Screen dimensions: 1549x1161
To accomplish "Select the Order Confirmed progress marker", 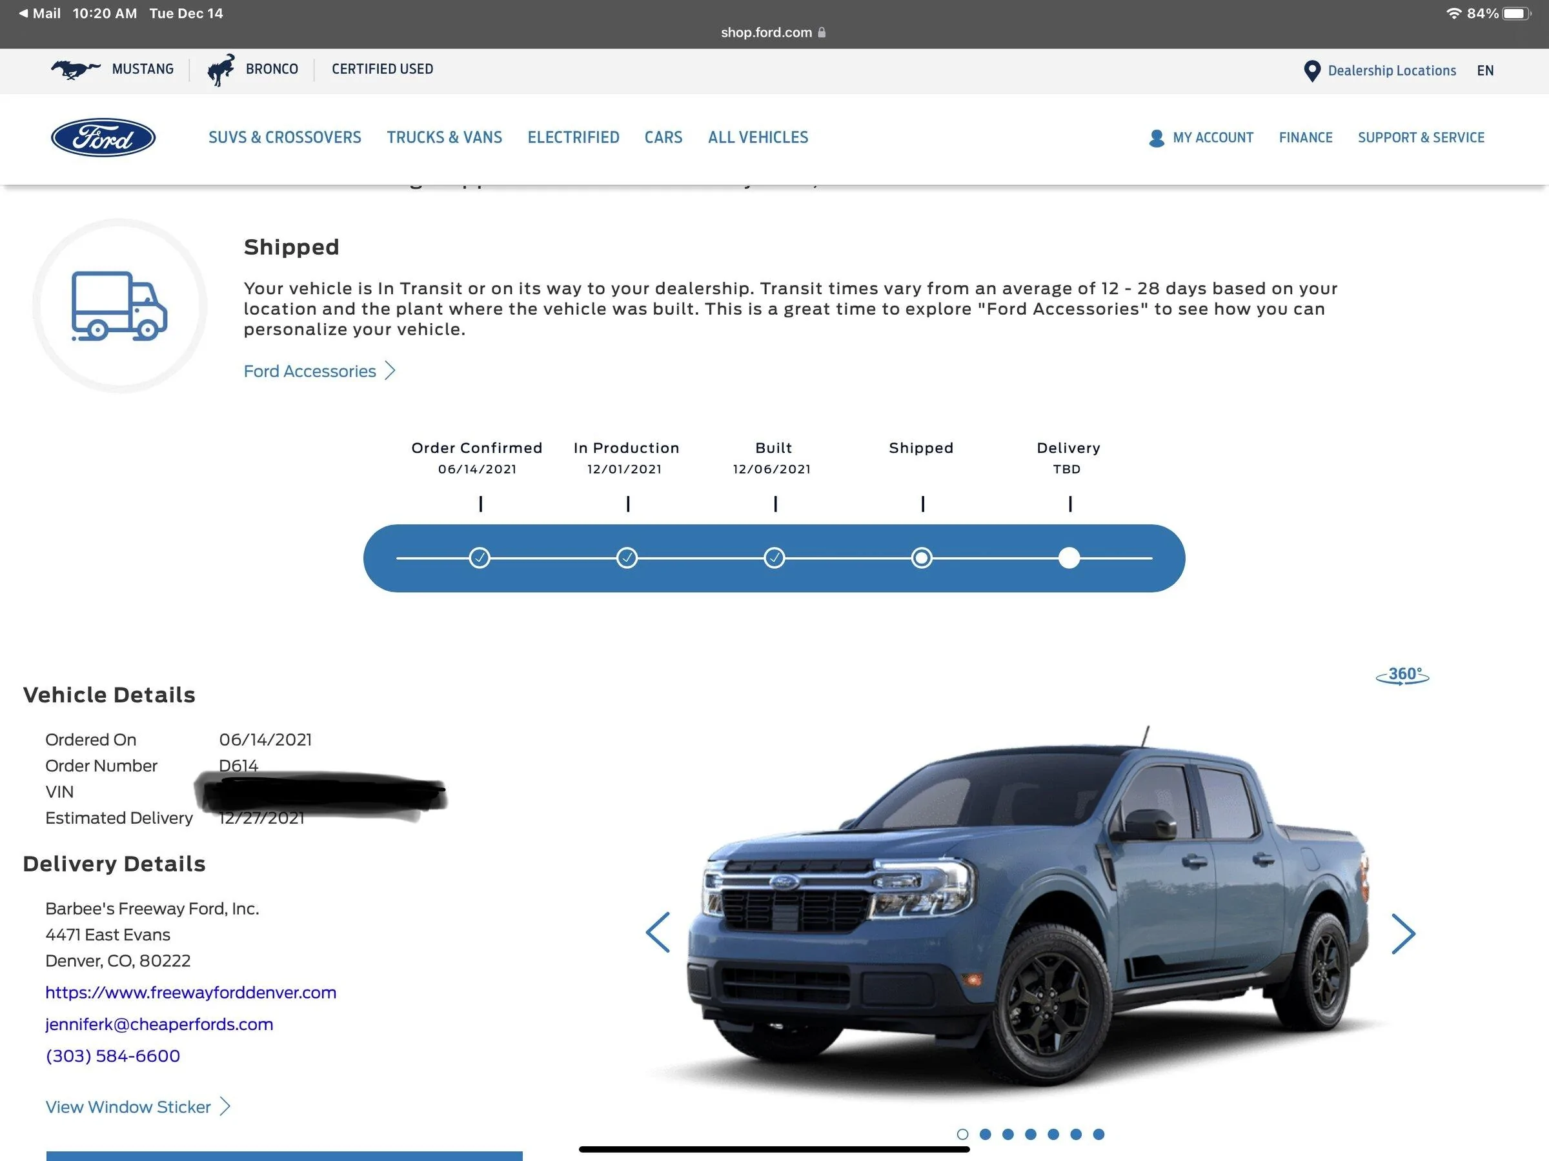I will [480, 558].
